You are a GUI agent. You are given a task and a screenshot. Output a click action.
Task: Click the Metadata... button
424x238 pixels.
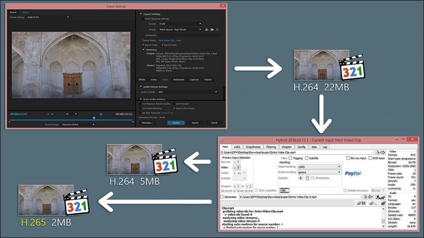point(147,122)
